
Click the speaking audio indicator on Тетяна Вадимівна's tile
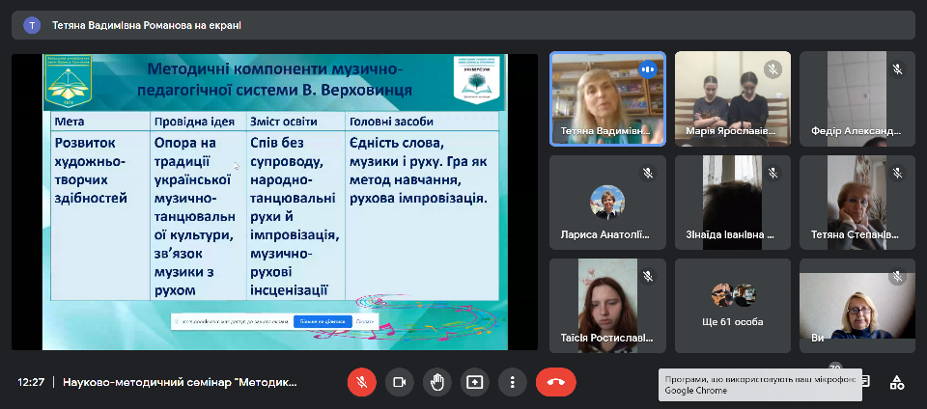[x=647, y=69]
